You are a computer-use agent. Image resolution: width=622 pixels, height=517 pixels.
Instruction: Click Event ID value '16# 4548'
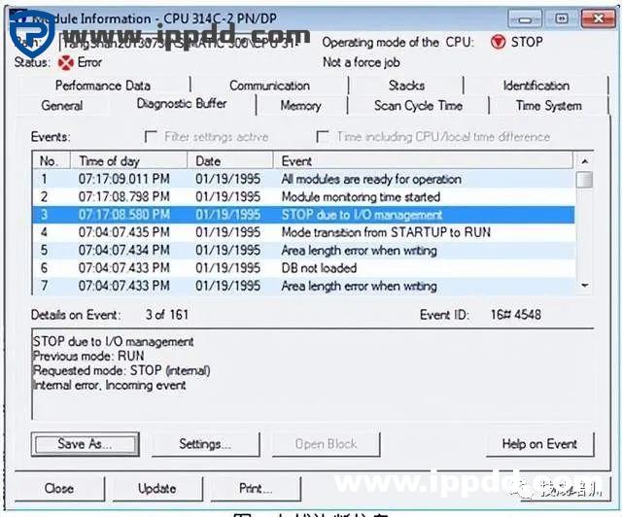click(516, 315)
